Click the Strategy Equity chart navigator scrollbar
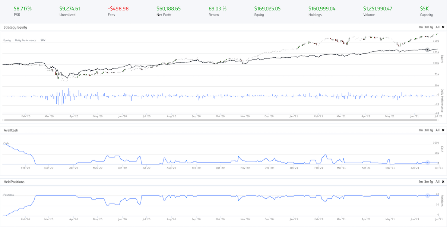The image size is (447, 227). click(222, 120)
